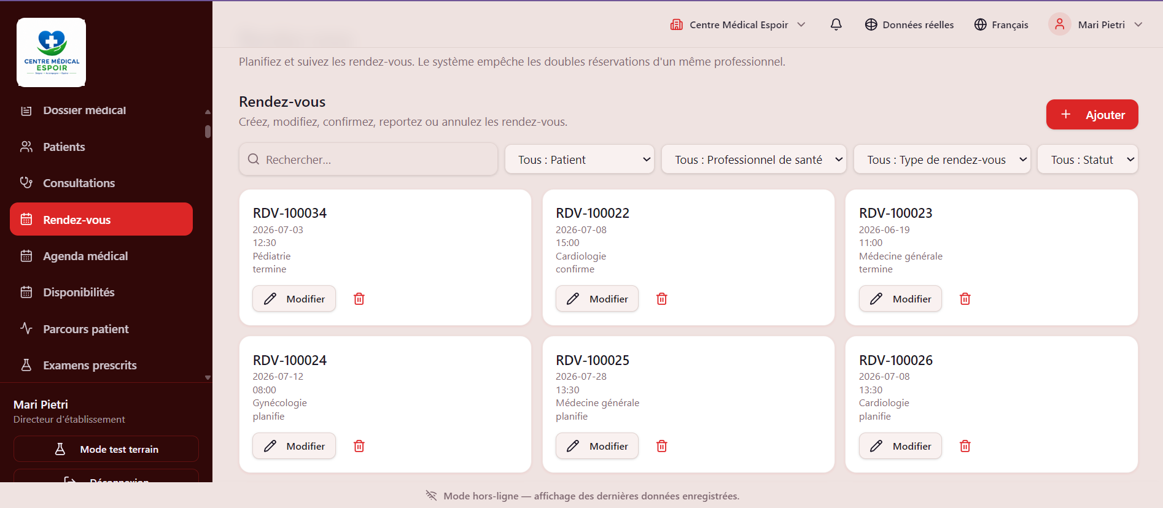Delete appointment RDV-100023 trash icon
This screenshot has width=1163, height=508.
965,299
